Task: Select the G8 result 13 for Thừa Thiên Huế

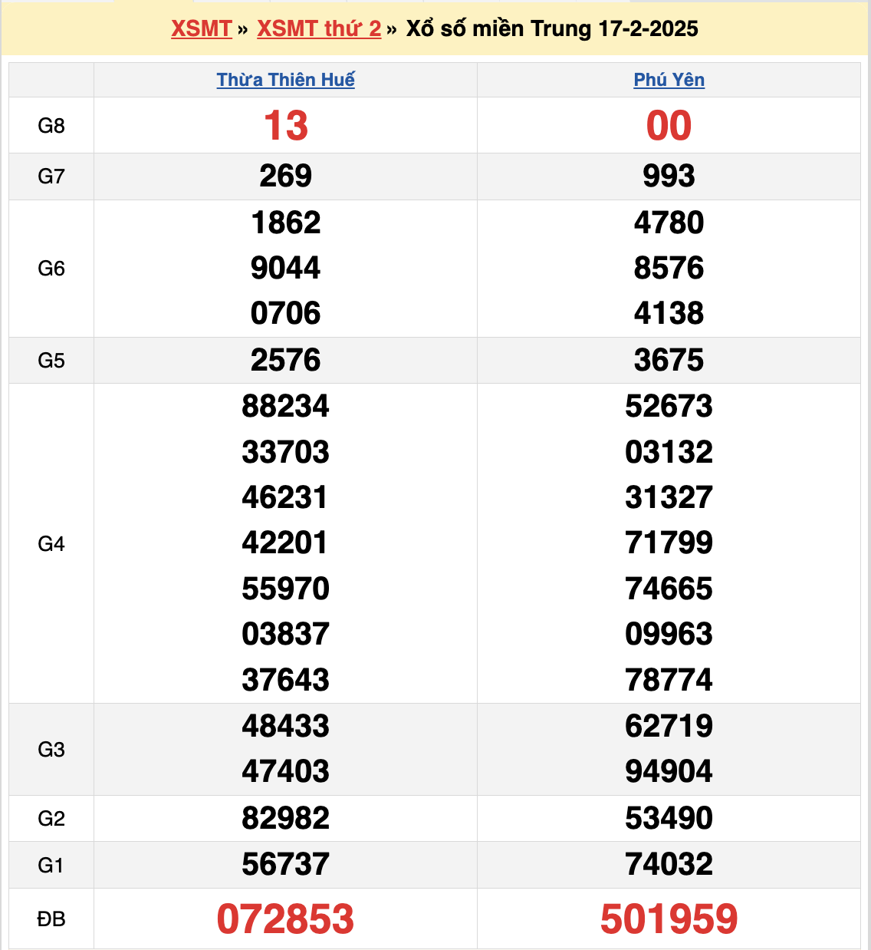Action: [x=285, y=126]
